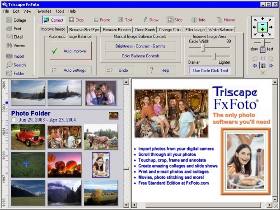Launch the Viewer from the sidebar
Screen dimensions: 280x210
pos(16,45)
